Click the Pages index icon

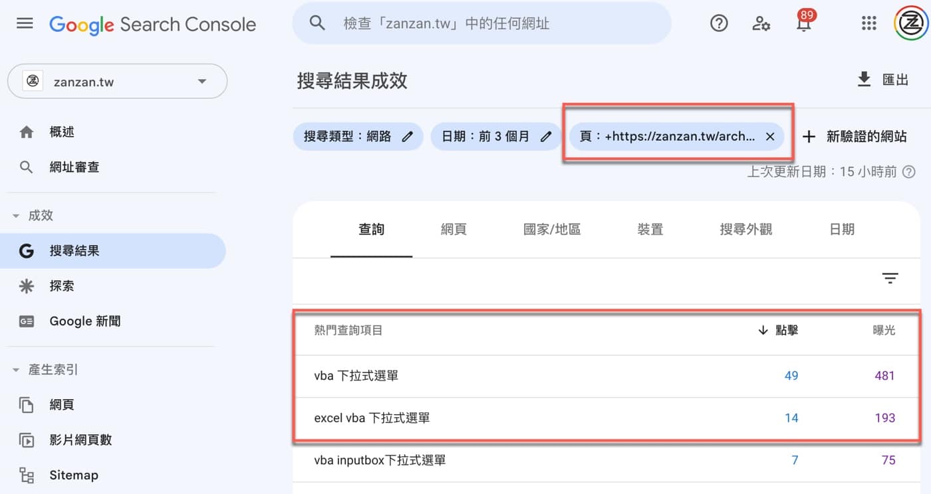coord(27,405)
